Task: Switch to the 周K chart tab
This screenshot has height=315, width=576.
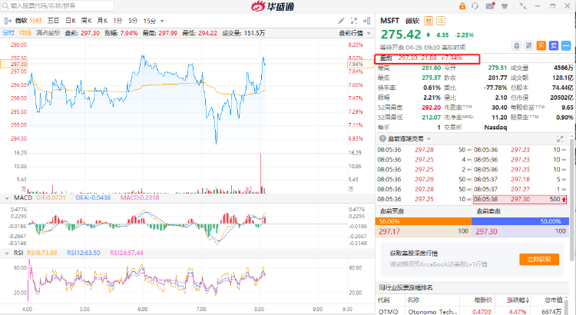Action: coord(86,21)
